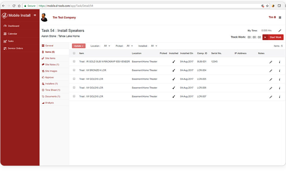This screenshot has height=173, width=286.
Task: Click the SUB-001 component ID cell
Action: (x=202, y=61)
